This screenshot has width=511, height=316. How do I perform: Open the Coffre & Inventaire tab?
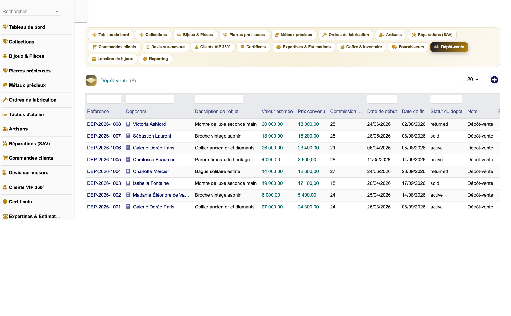[x=361, y=47]
